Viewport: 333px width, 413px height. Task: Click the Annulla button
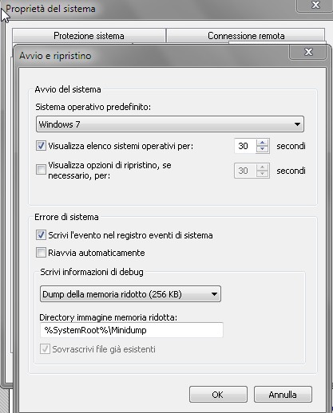(283, 395)
